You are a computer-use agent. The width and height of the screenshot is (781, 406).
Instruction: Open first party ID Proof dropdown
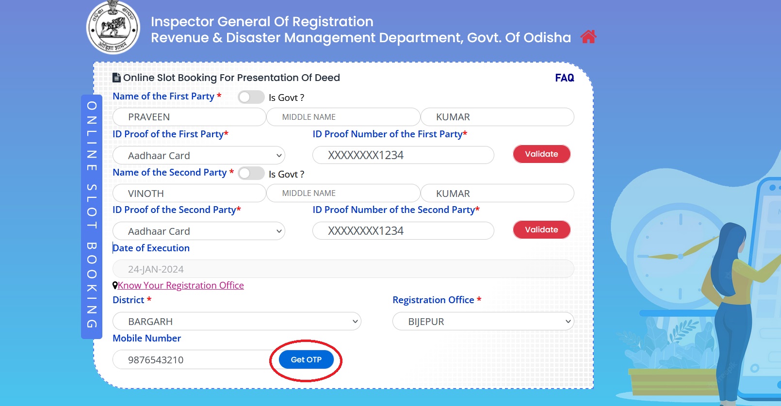199,155
